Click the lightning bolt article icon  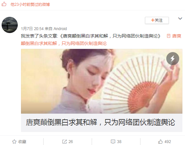pos(173,59)
